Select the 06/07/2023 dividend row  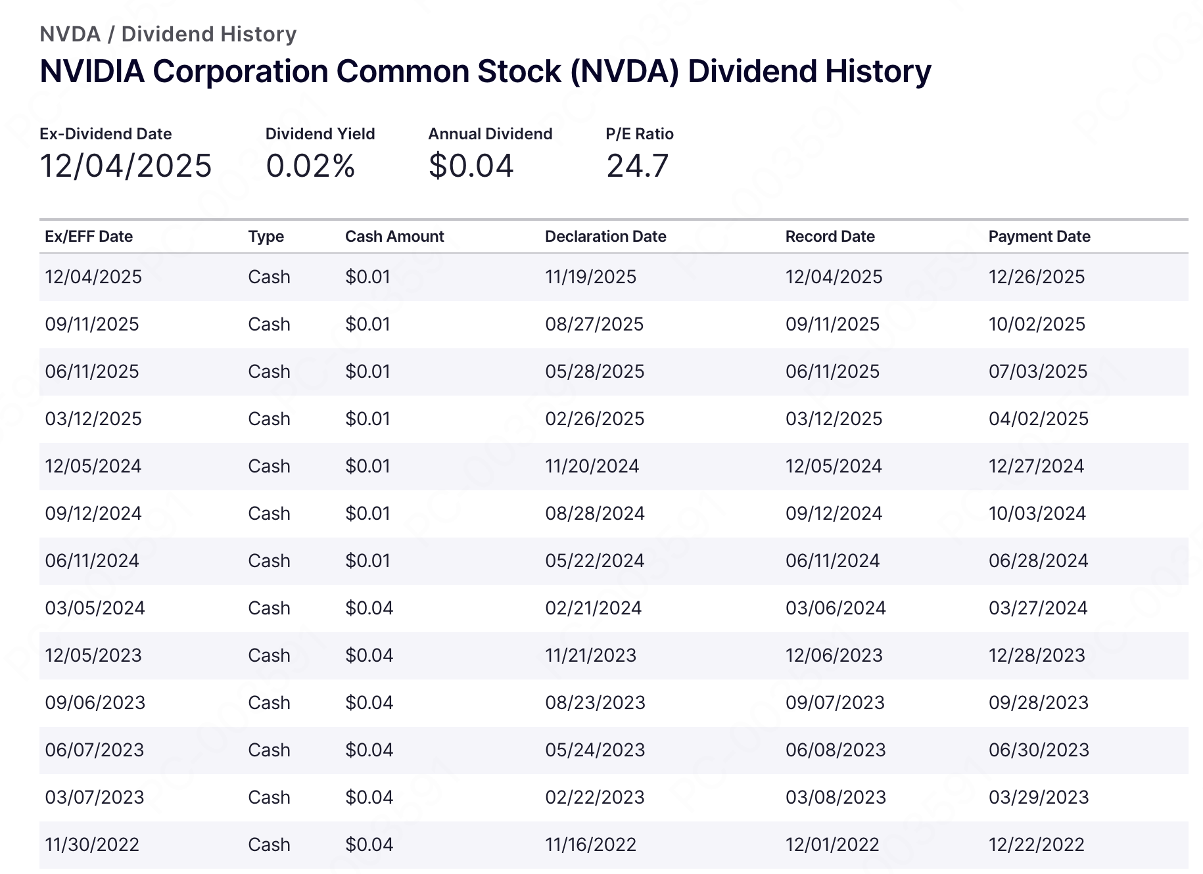click(x=592, y=750)
